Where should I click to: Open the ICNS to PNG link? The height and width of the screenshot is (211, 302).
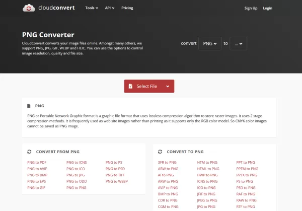(207, 181)
